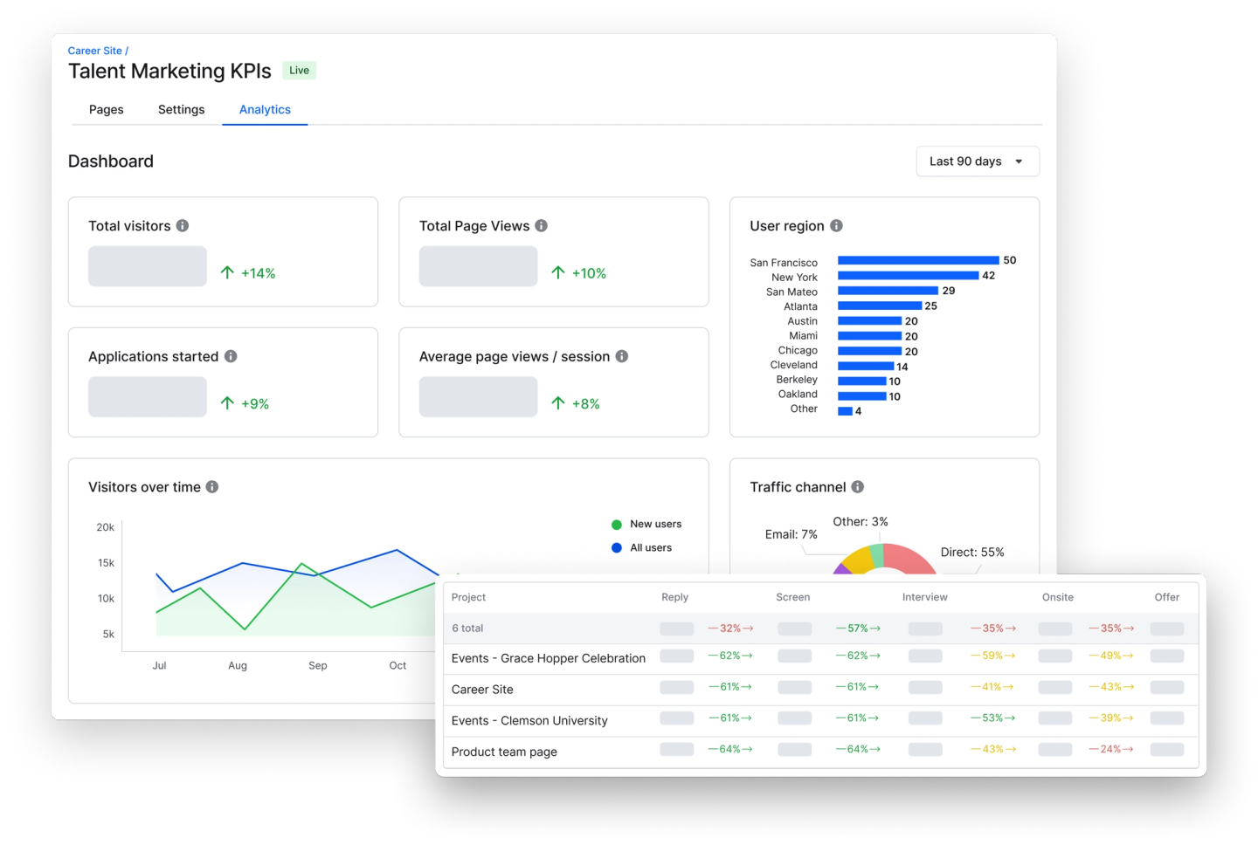Click the up arrow beside +8%
Image resolution: width=1258 pixels, height=845 pixels.
558,402
